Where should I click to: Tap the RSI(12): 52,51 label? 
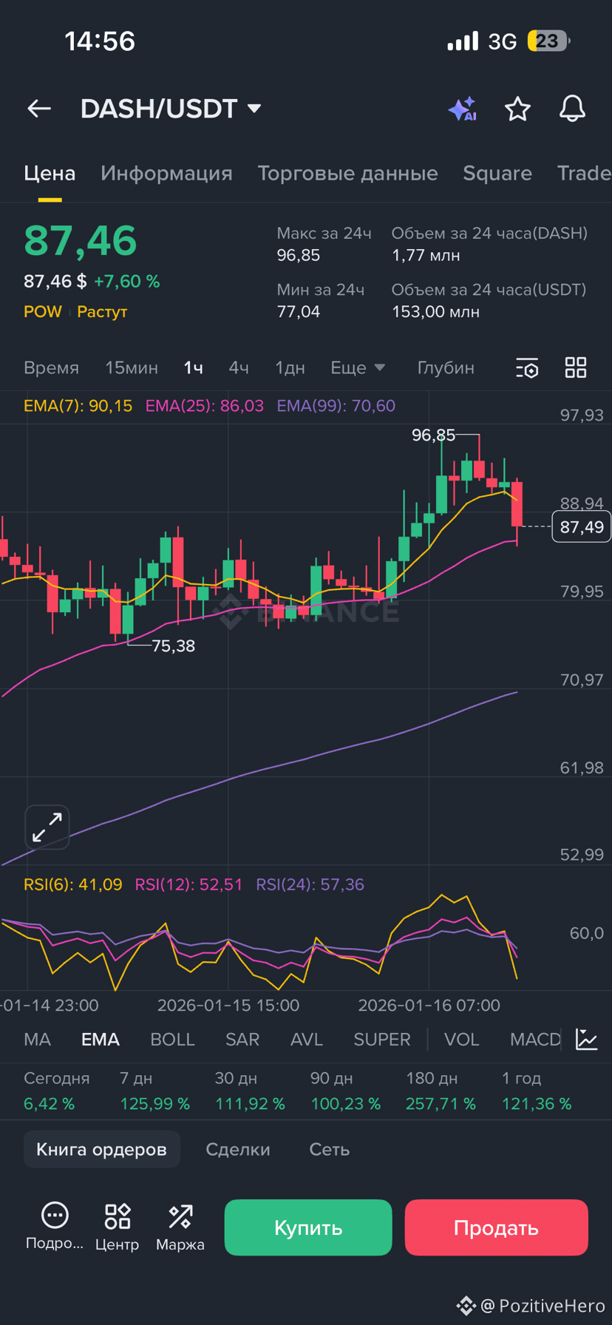point(188,884)
